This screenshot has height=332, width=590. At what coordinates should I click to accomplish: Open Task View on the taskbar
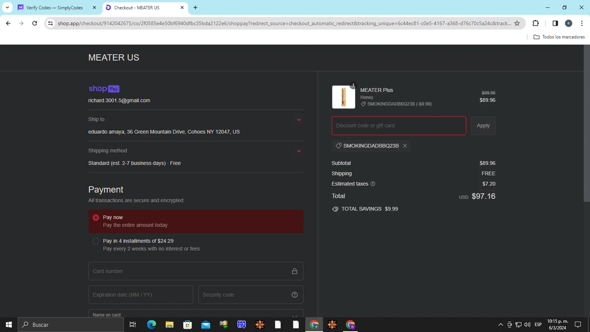(x=133, y=325)
